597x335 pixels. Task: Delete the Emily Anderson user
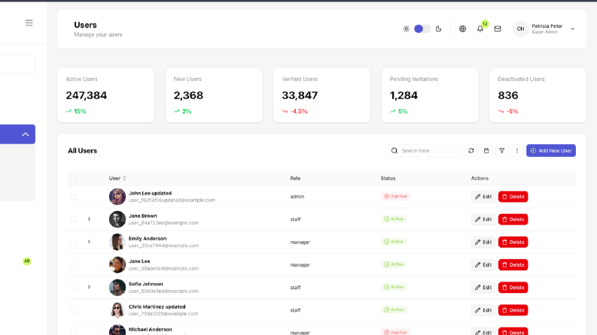[513, 242]
